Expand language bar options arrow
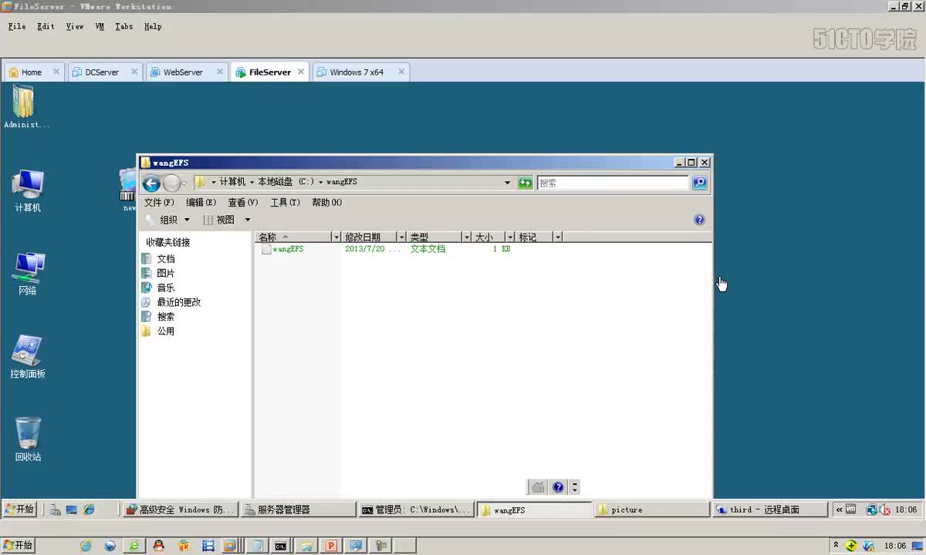The height and width of the screenshot is (555, 926). (575, 487)
